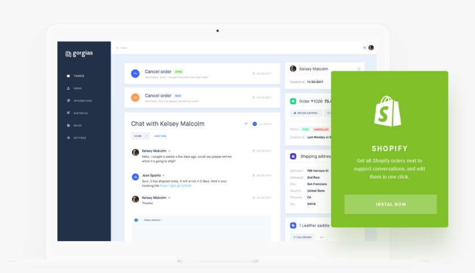This screenshot has width=475, height=273.
Task: Go to Integrations in the sidebar
Action: pos(79,101)
